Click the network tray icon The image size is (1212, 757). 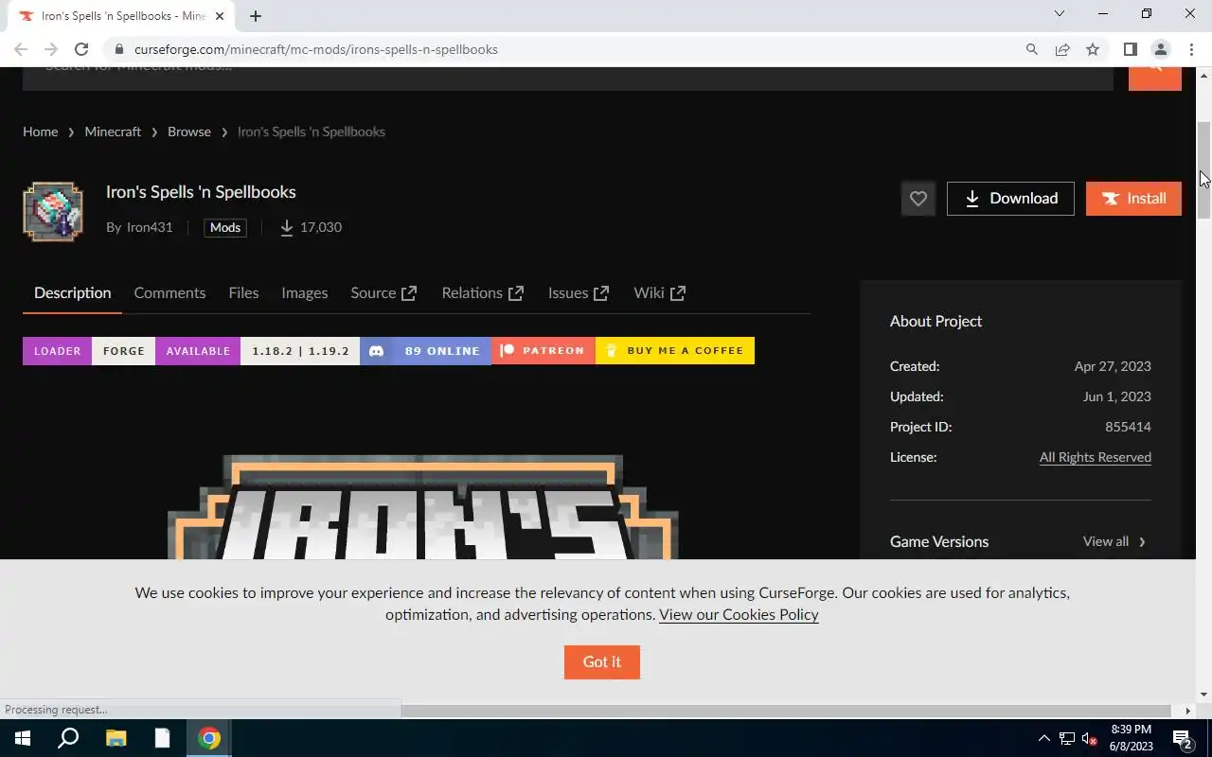point(1067,738)
